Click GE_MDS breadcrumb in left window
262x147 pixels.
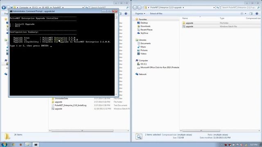pos(45,7)
